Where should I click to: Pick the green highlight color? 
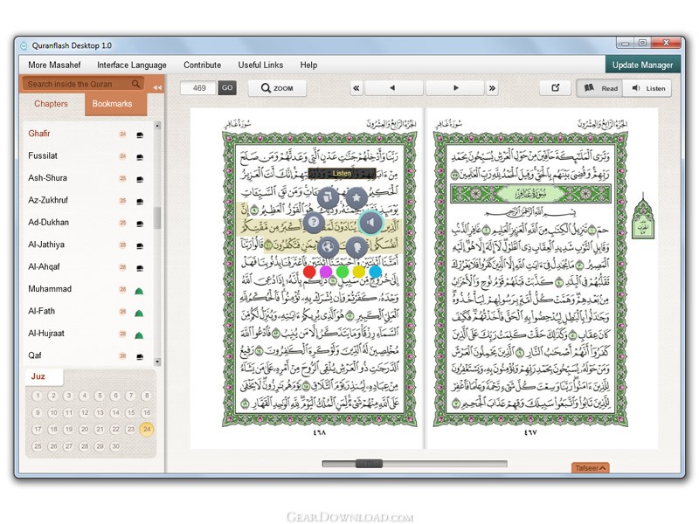(x=343, y=271)
